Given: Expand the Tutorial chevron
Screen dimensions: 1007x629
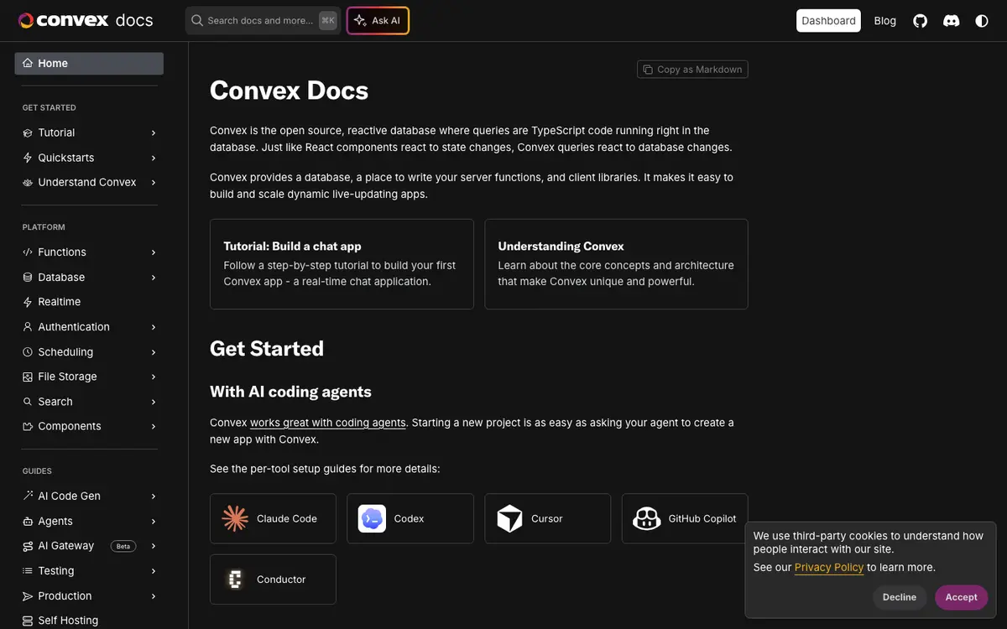Looking at the screenshot, I should [x=154, y=133].
